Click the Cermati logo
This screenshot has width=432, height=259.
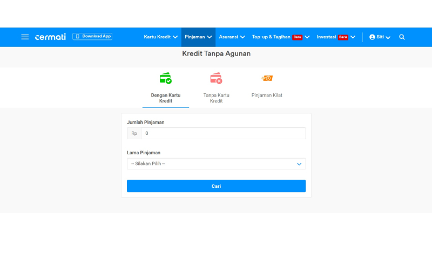tap(50, 37)
